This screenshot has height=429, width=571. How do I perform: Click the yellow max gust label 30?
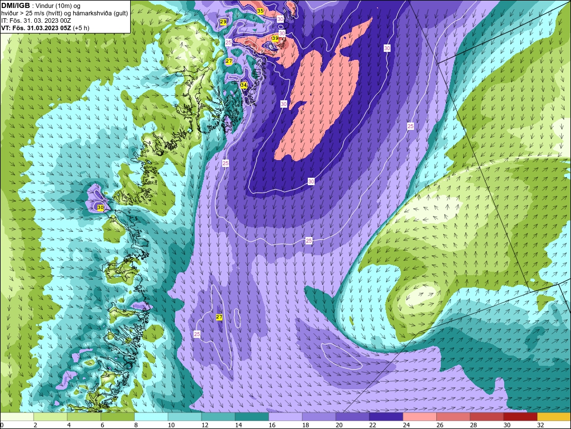[x=101, y=207]
